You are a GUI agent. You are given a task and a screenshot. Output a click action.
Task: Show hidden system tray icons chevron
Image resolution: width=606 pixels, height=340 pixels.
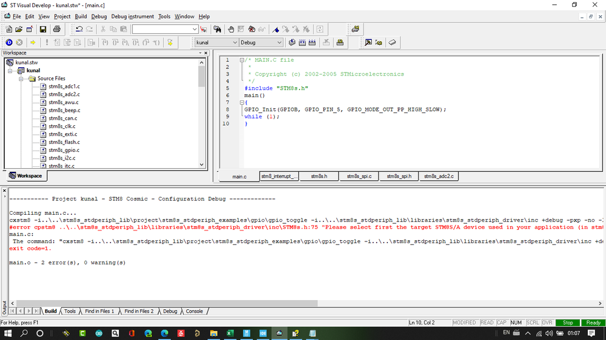528,333
